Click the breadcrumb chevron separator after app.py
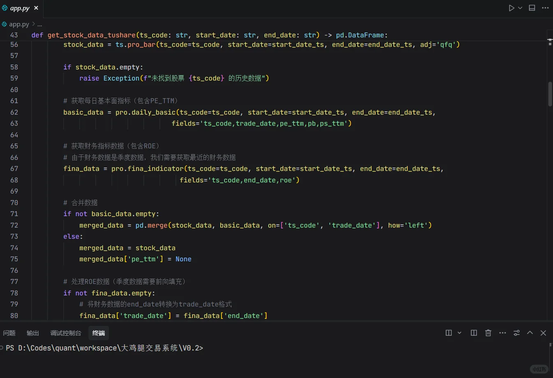Screen dimensions: 553x378 (x=33, y=24)
